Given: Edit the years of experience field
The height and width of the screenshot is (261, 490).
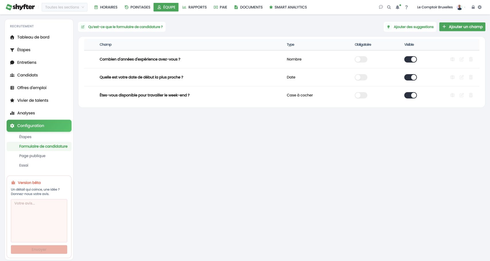Looking at the screenshot, I should (462, 59).
